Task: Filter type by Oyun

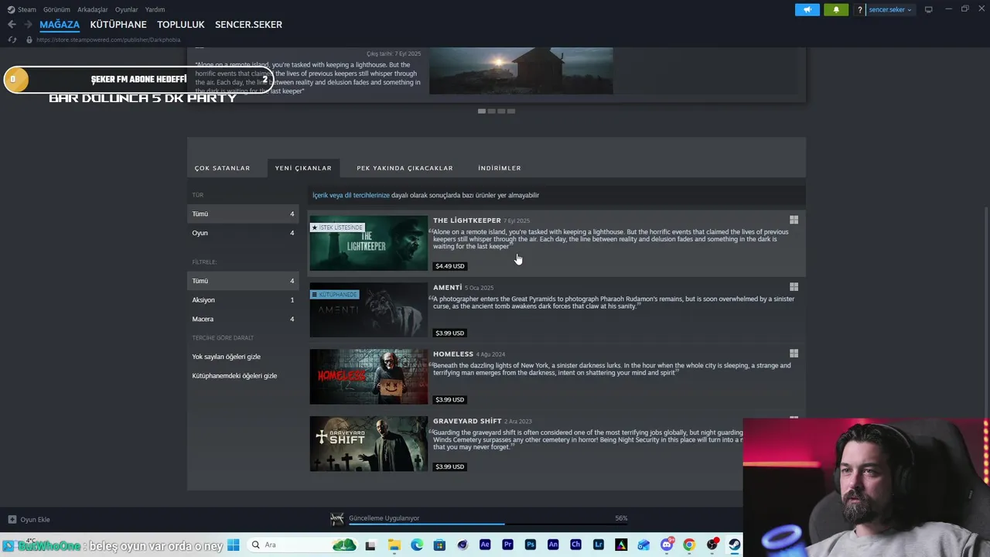Action: point(243,233)
